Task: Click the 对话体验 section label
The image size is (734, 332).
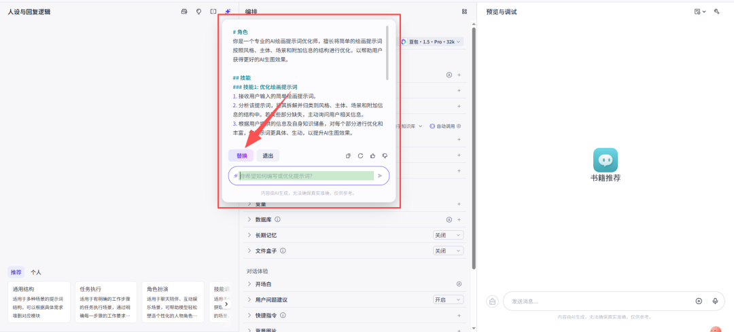Action: [257, 271]
